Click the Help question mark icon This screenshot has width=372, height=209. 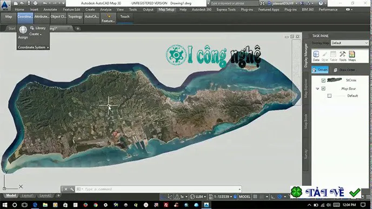321,3
